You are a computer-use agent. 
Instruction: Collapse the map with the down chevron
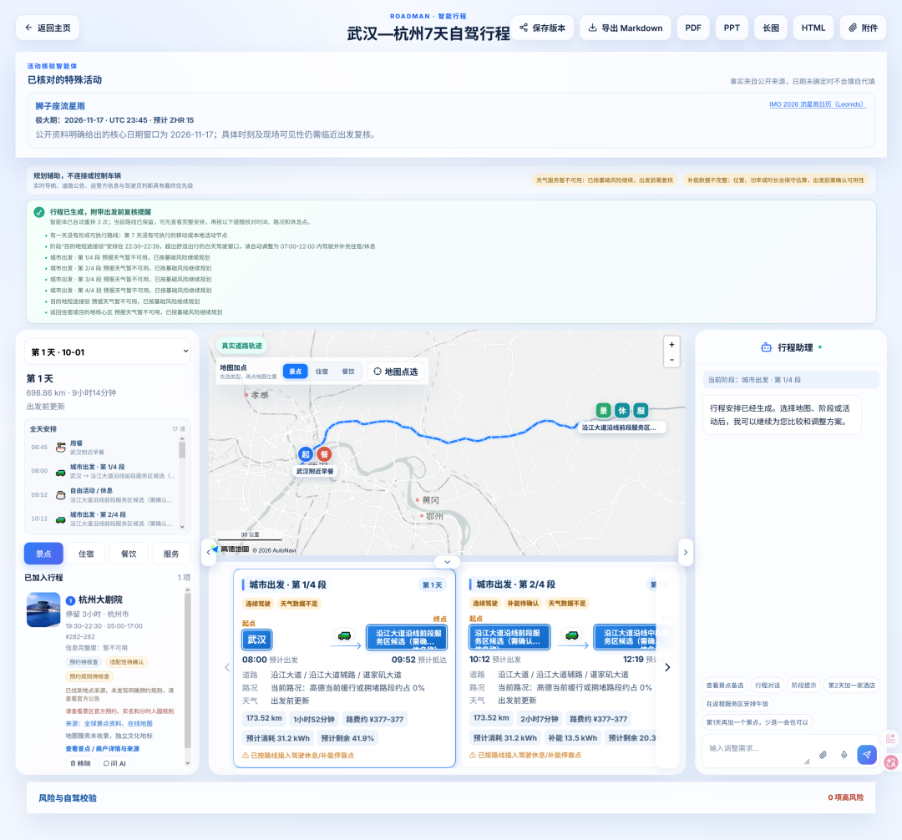[447, 562]
